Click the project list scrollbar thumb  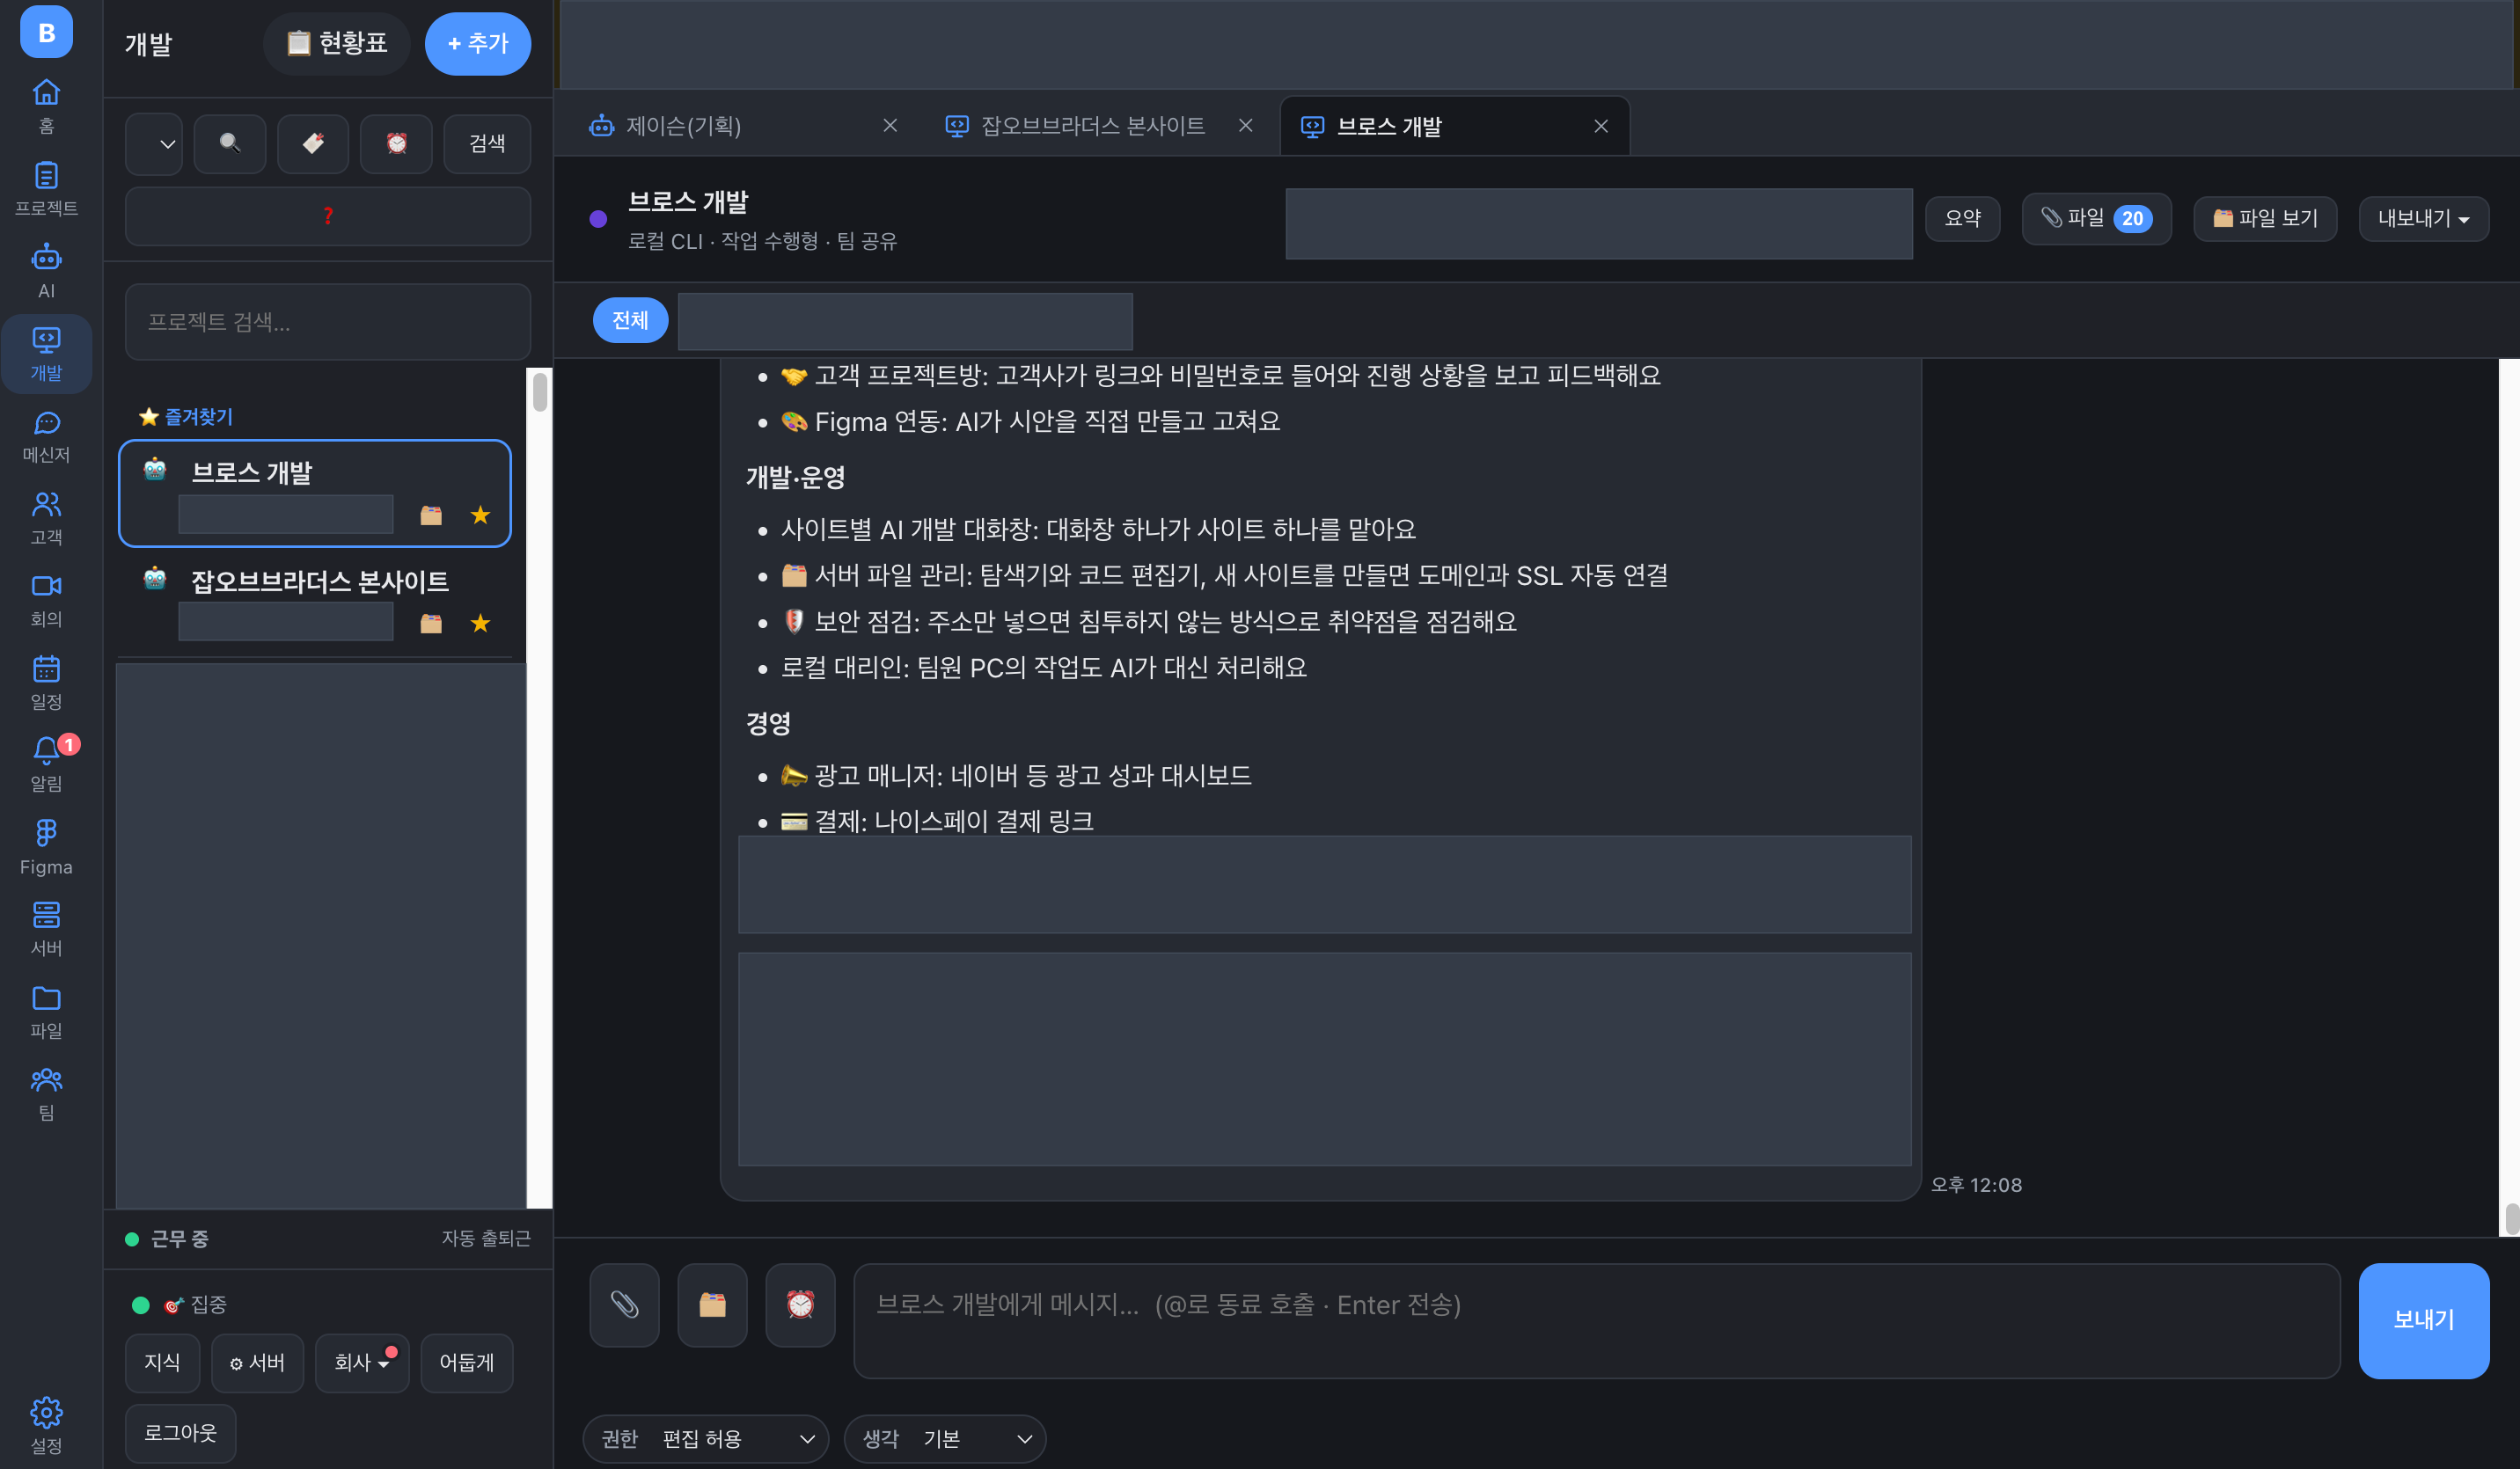tap(540, 391)
